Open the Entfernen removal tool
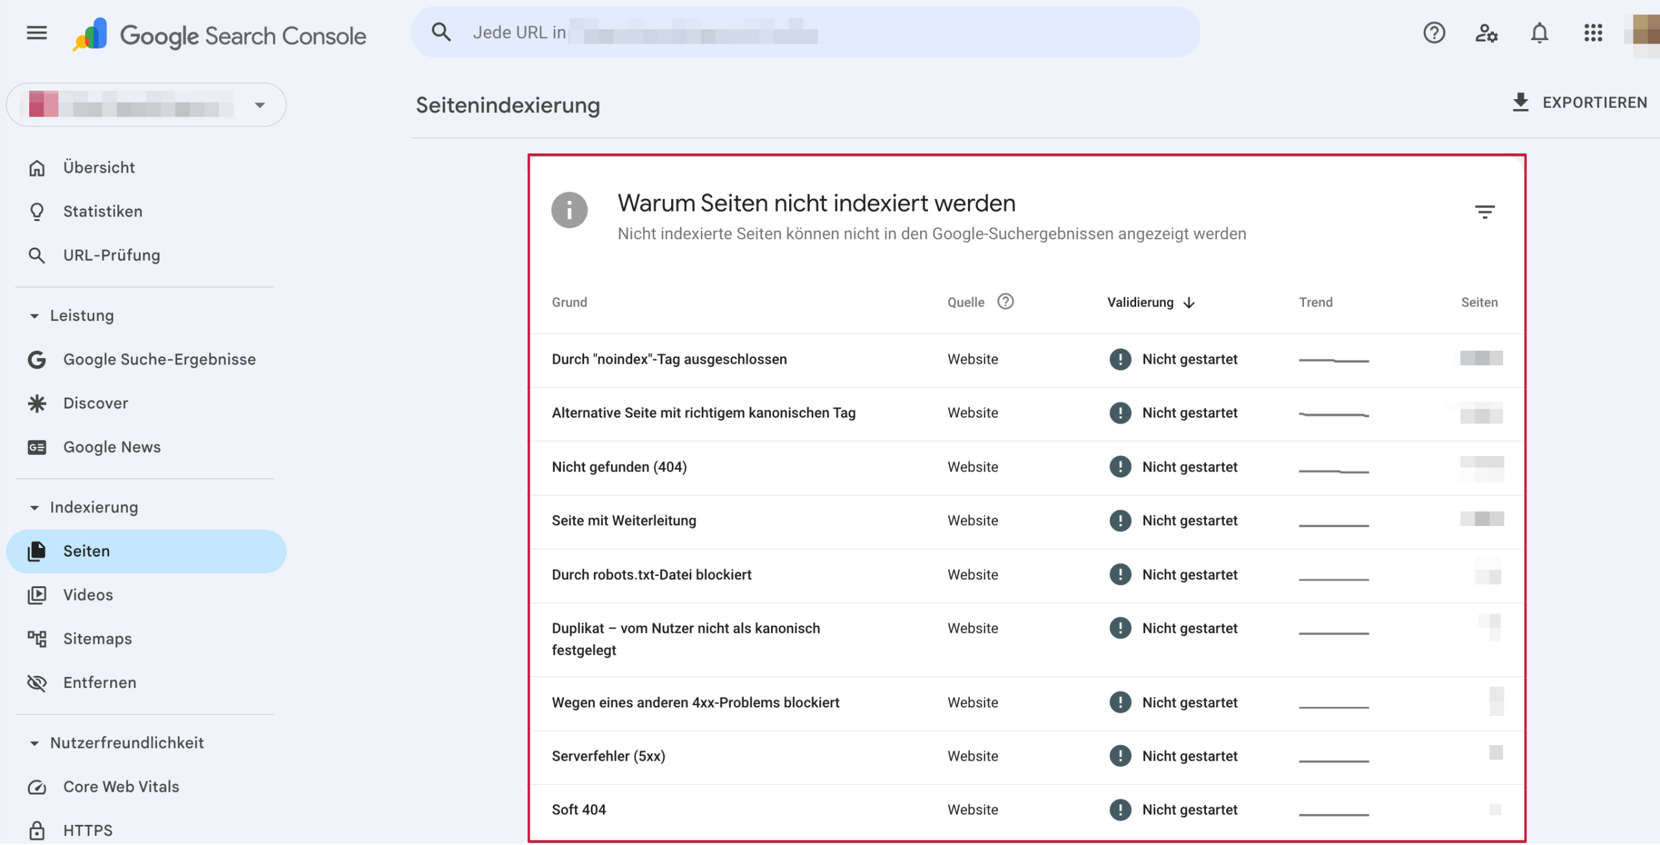The width and height of the screenshot is (1660, 845). (99, 682)
